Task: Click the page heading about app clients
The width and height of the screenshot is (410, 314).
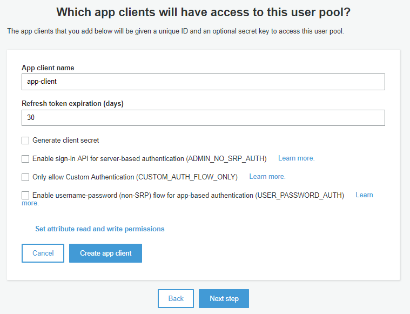Action: 204,12
